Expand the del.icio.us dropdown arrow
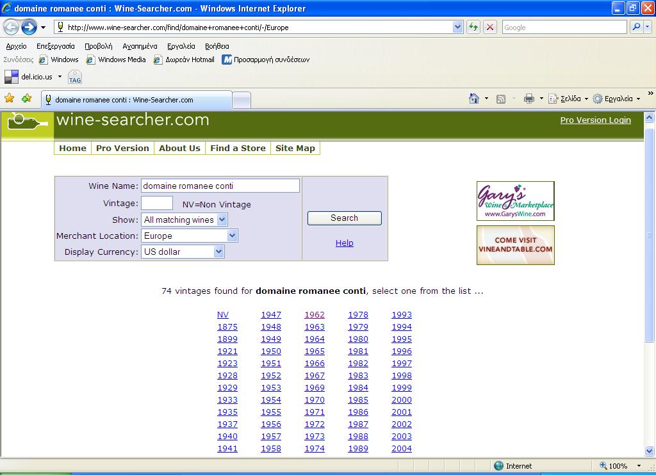Image resolution: width=656 pixels, height=475 pixels. (60, 77)
